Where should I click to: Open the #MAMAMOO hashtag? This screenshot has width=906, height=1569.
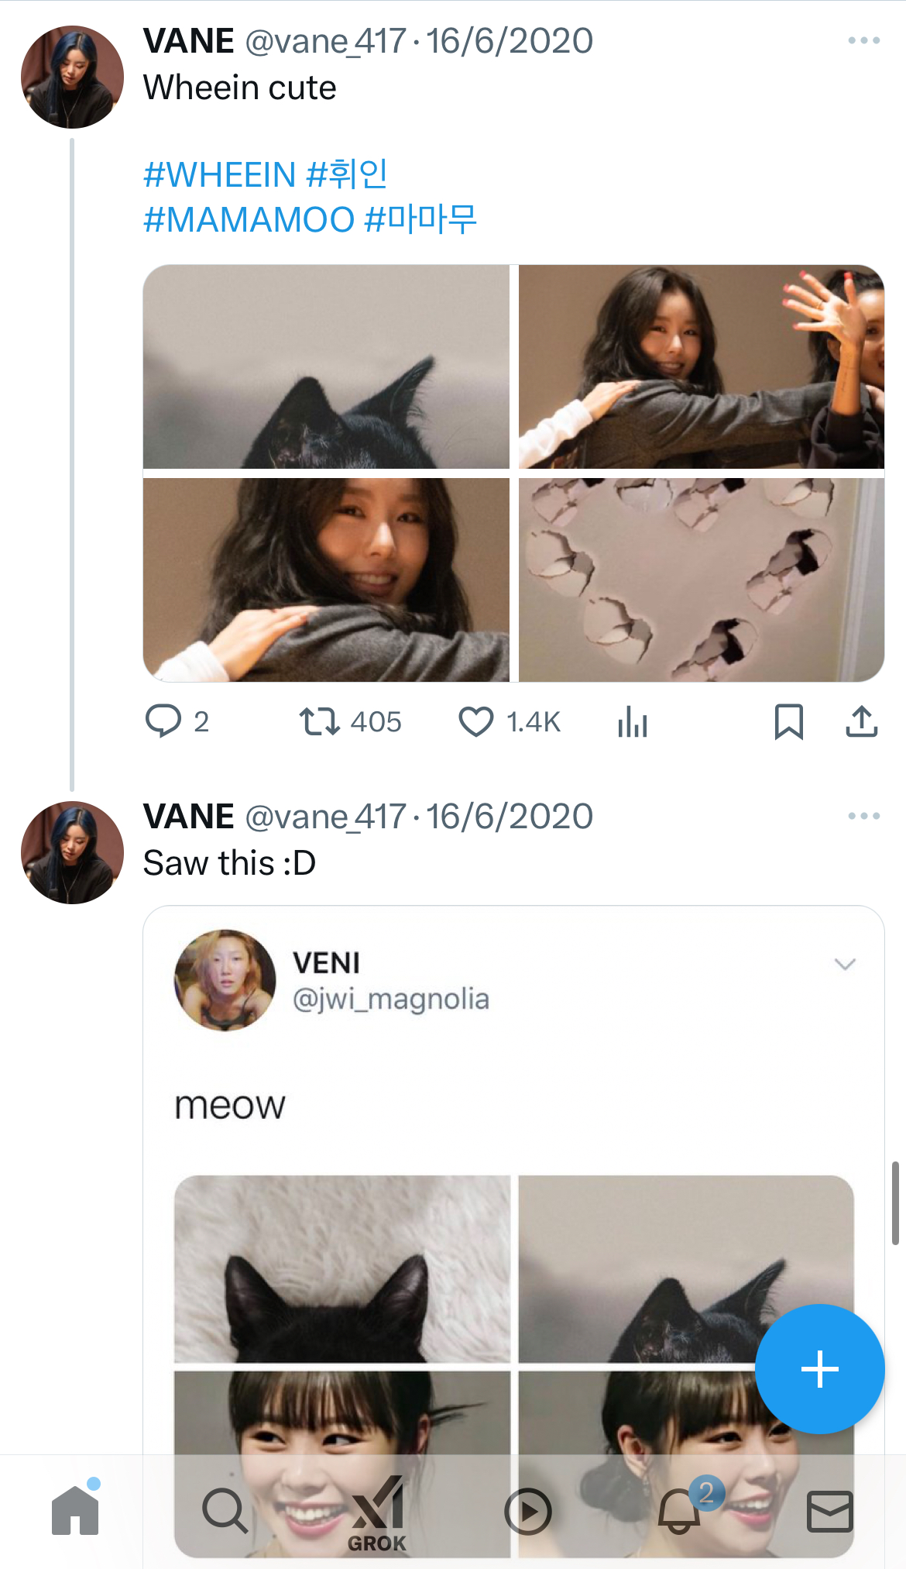click(x=249, y=220)
